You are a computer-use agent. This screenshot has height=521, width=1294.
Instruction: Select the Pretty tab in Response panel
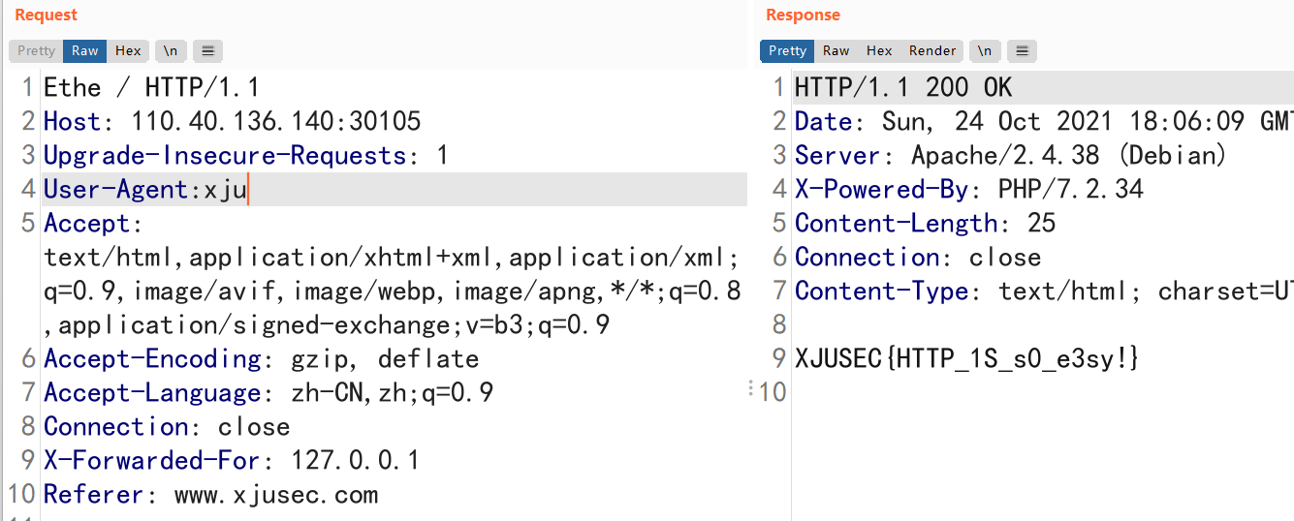(x=787, y=51)
